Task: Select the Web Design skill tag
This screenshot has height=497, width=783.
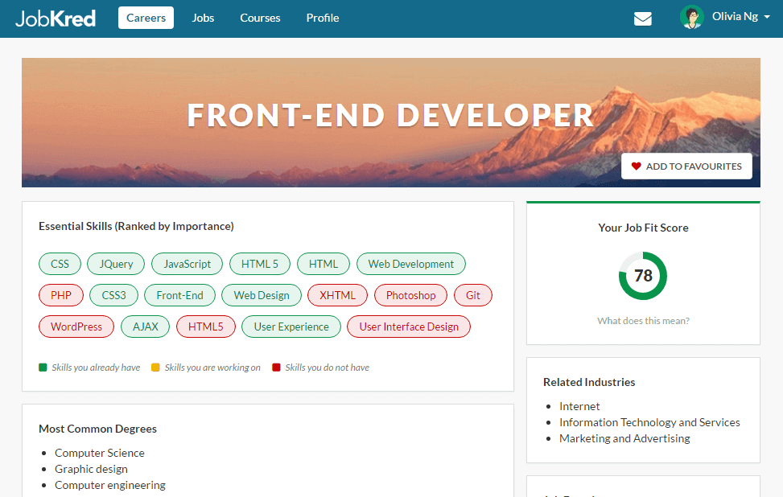Action: pyautogui.click(x=262, y=295)
